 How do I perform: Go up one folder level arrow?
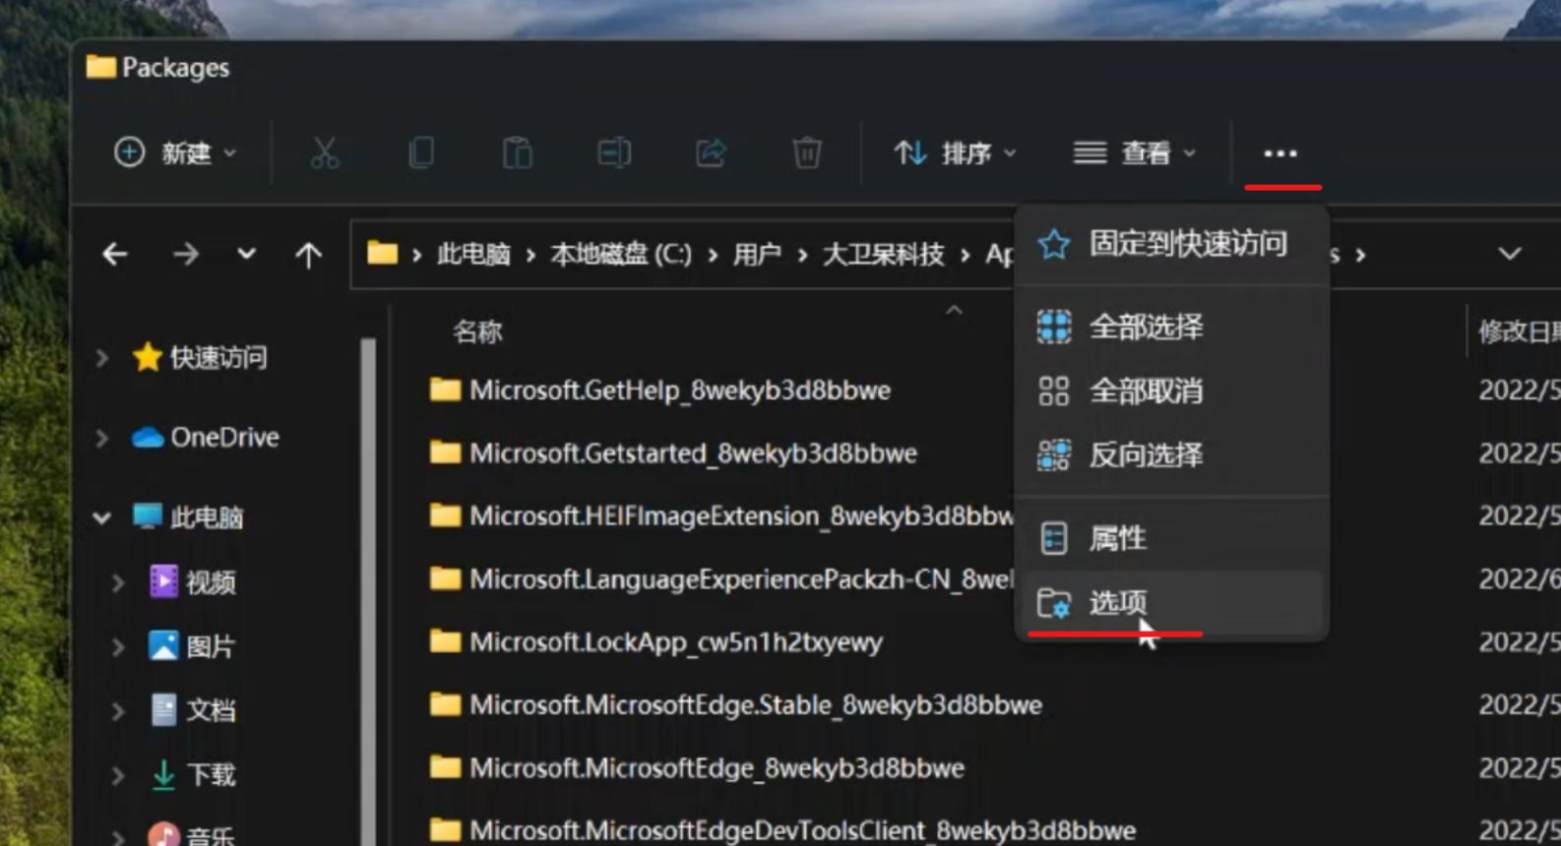309,255
